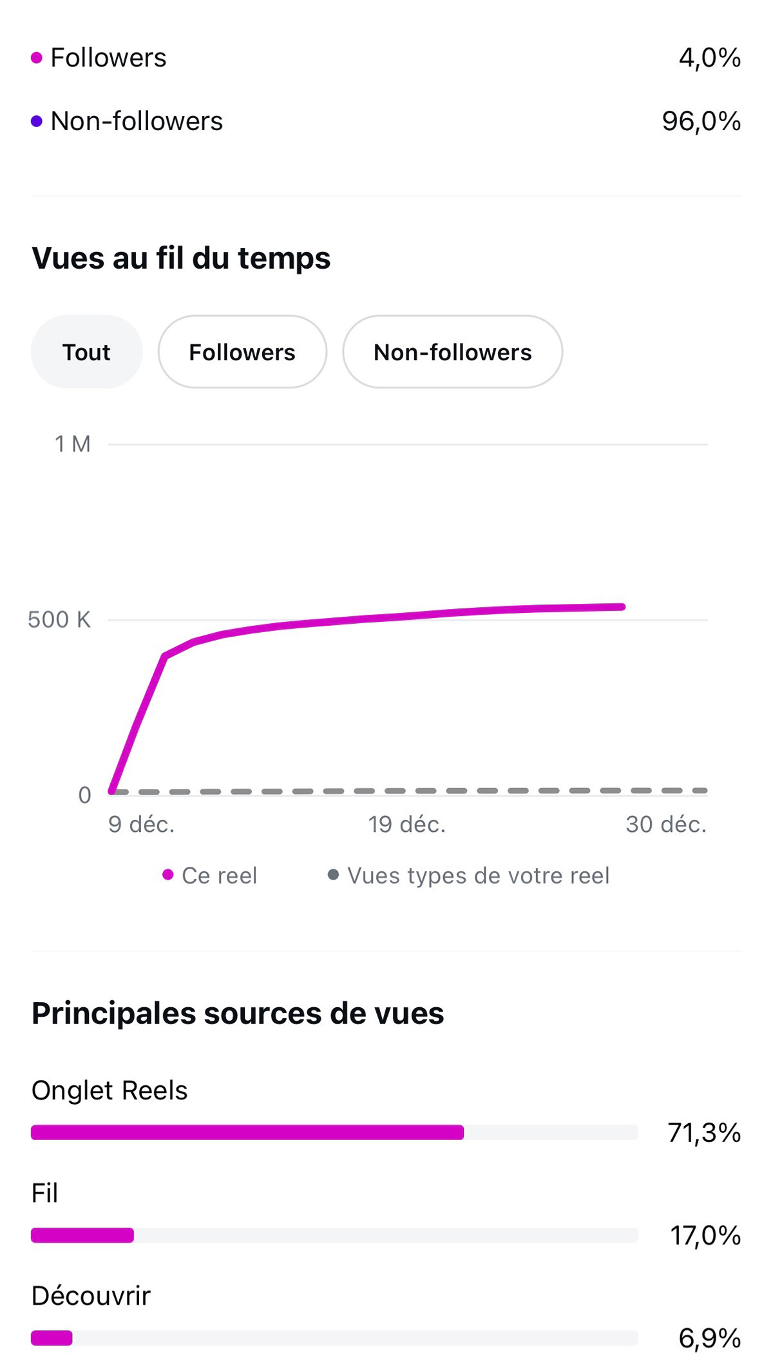Image resolution: width=773 pixels, height=1372 pixels.
Task: Tap the 30 déc. date label
Action: pos(666,824)
